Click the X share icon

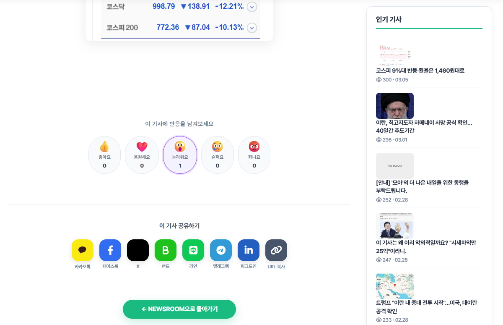(x=138, y=250)
